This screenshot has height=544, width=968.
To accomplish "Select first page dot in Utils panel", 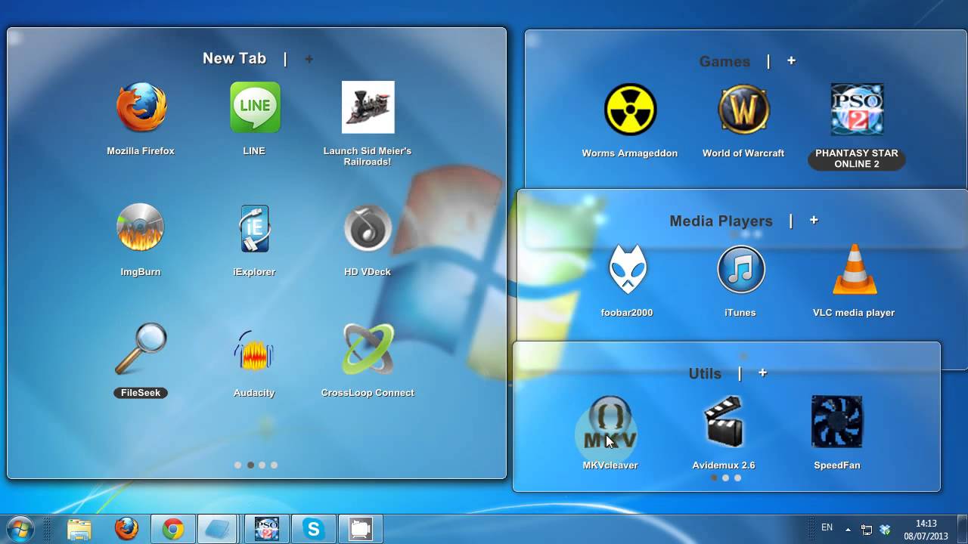I will tap(714, 478).
